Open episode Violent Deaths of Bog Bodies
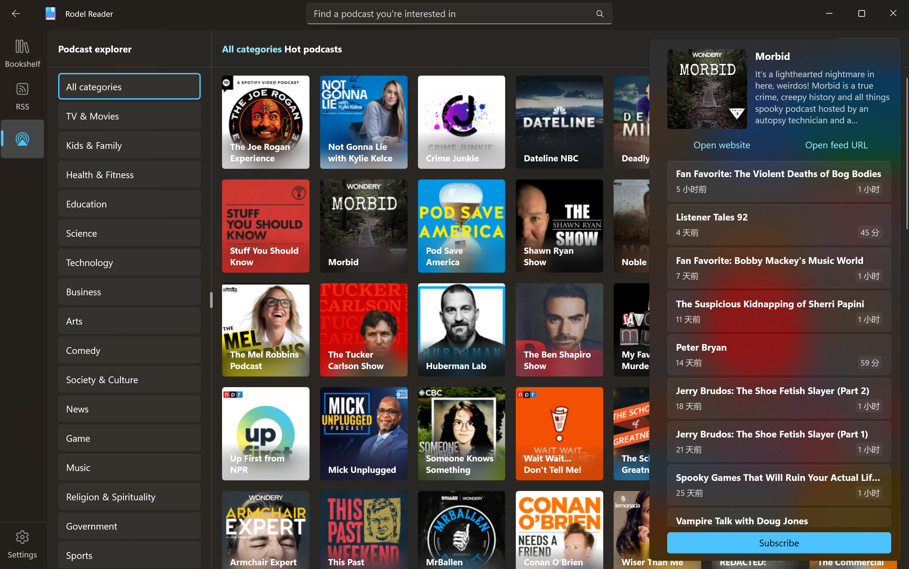 [779, 181]
